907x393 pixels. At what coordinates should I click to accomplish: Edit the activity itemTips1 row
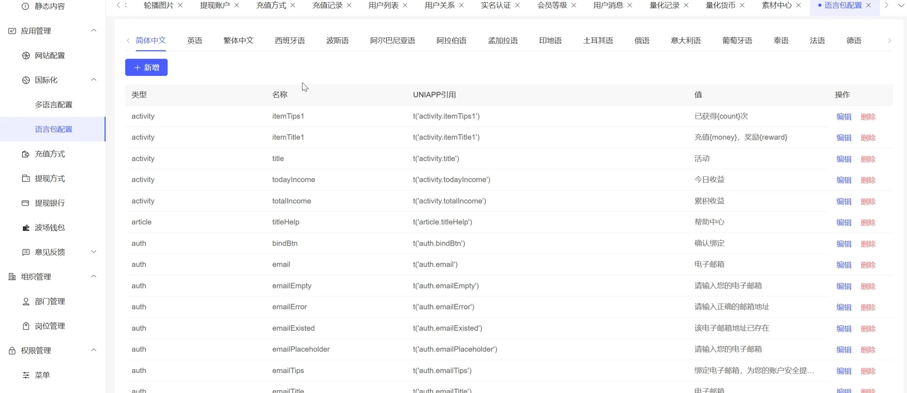844,117
